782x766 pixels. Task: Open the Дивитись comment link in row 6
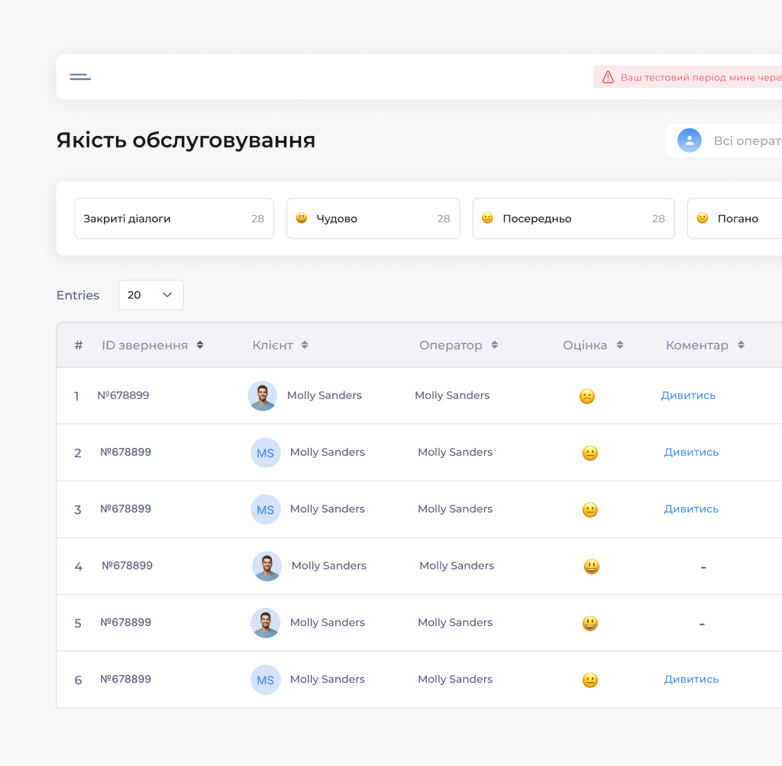click(x=691, y=680)
